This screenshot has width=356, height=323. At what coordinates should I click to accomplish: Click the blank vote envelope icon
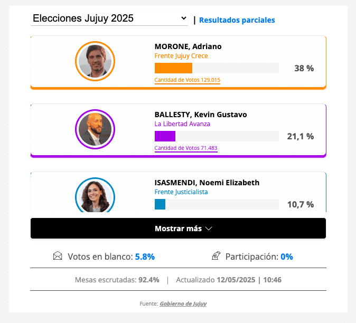pyautogui.click(x=58, y=256)
